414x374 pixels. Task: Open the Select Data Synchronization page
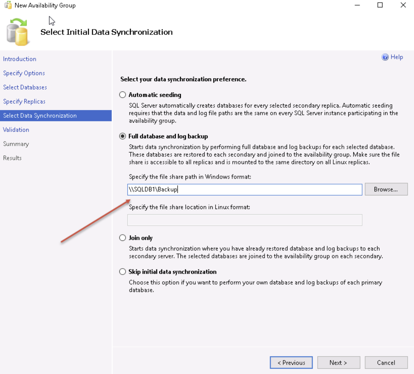56,116
